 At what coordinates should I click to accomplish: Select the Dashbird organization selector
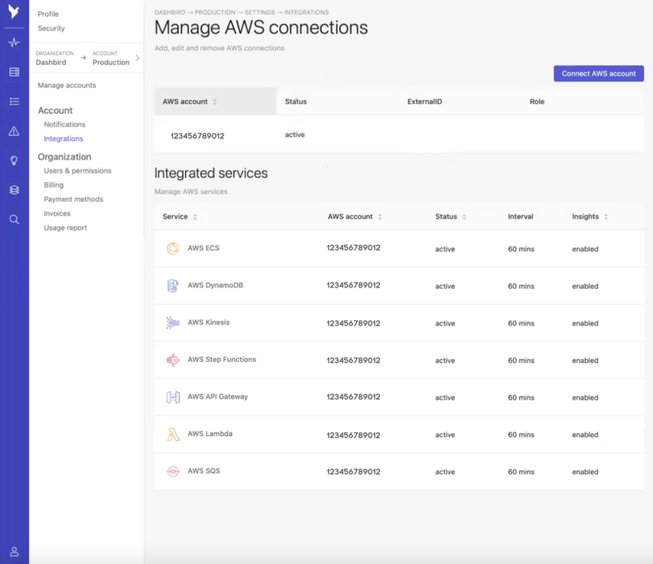coord(55,58)
